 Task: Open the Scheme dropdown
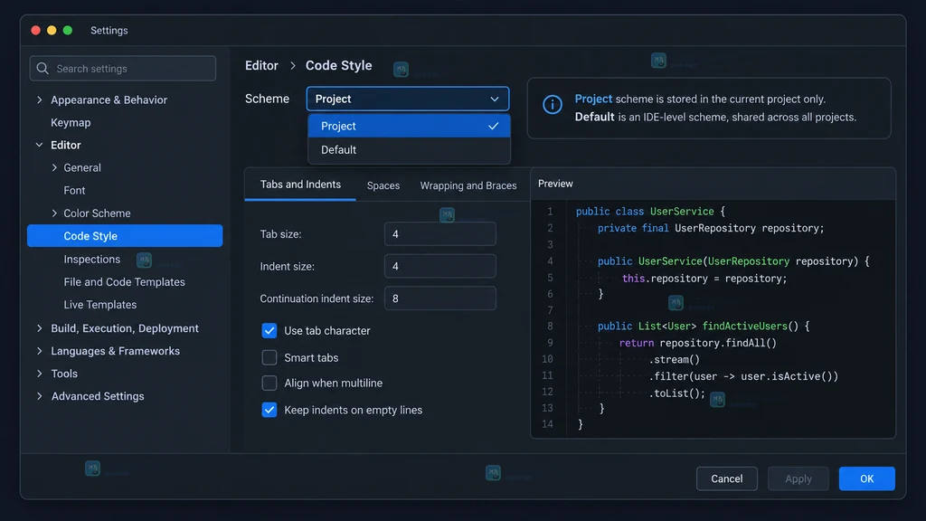(408, 99)
